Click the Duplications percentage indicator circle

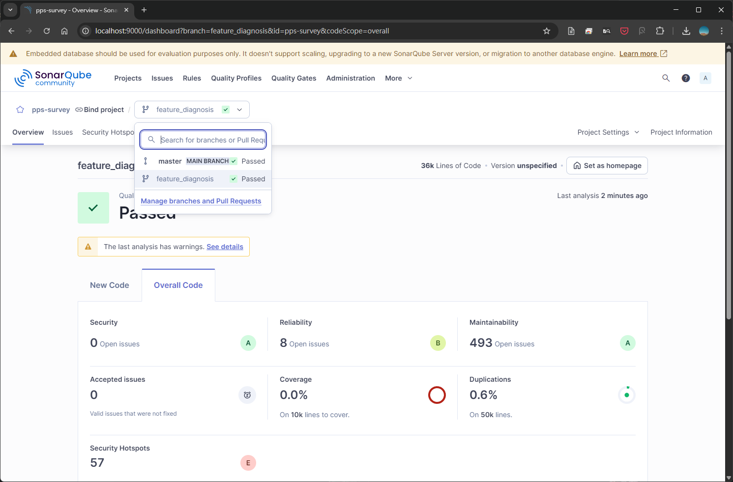[626, 395]
